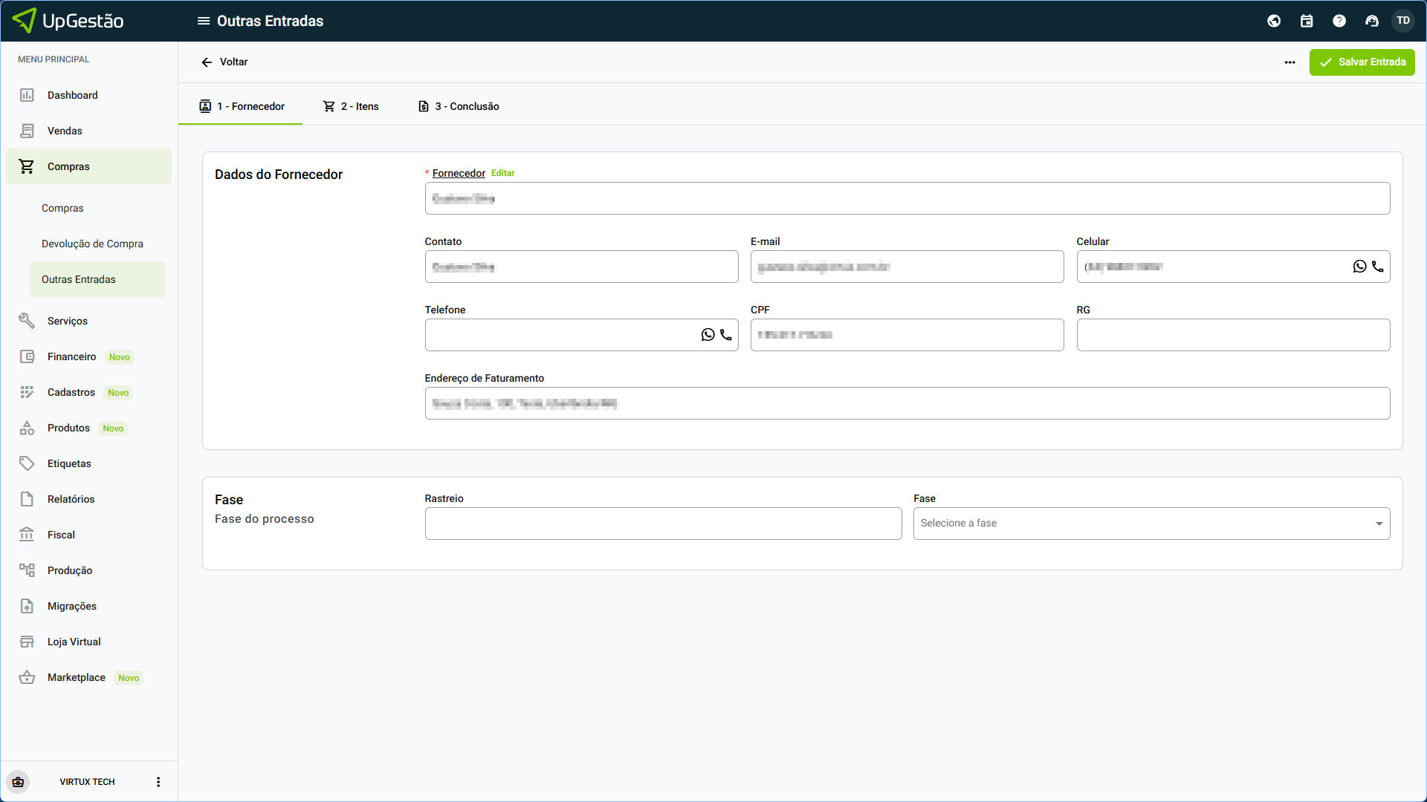Click the globe icon in top bar
Viewport: 1427px width, 802px height.
point(1274,21)
